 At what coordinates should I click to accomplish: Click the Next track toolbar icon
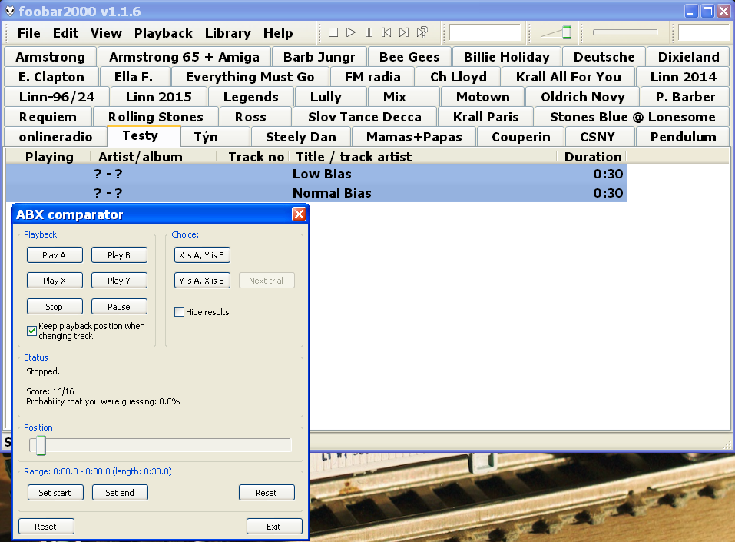click(x=403, y=32)
